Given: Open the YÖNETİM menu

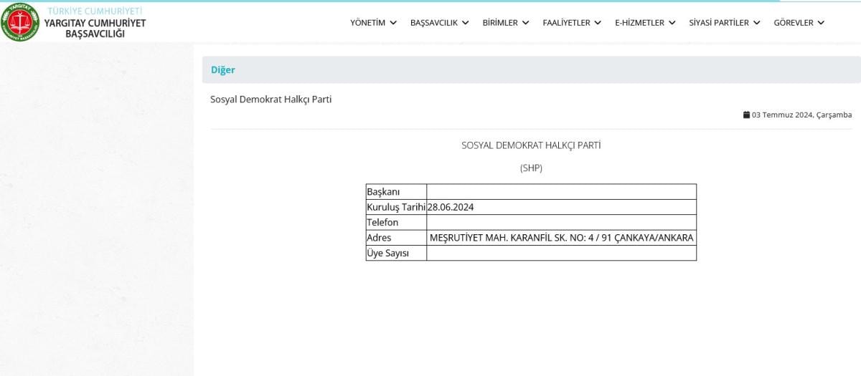Looking at the screenshot, I should (x=367, y=23).
